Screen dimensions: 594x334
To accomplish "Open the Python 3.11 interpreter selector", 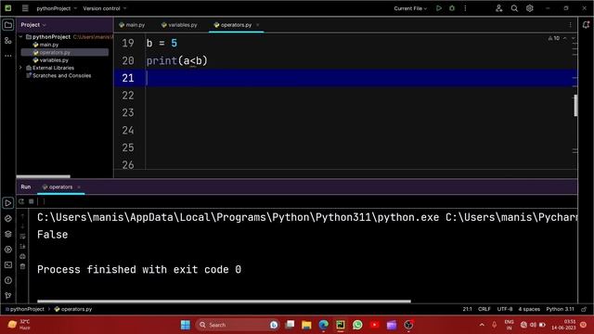I will (560, 309).
